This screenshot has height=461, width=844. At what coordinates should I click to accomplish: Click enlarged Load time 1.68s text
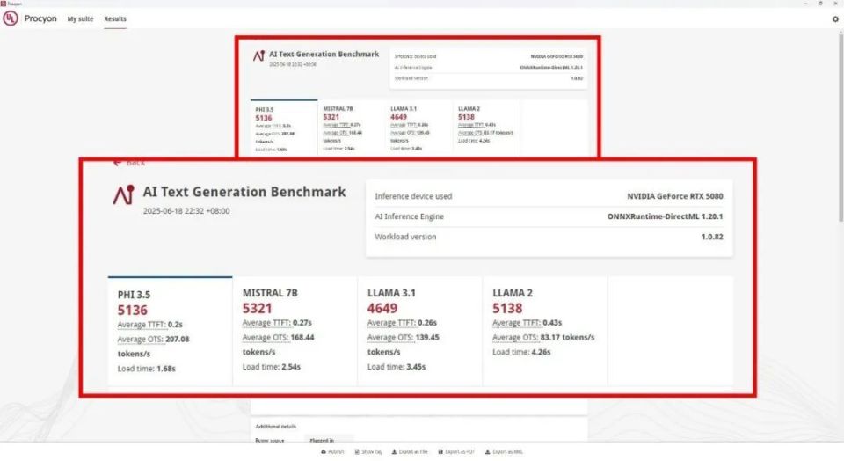pos(147,369)
